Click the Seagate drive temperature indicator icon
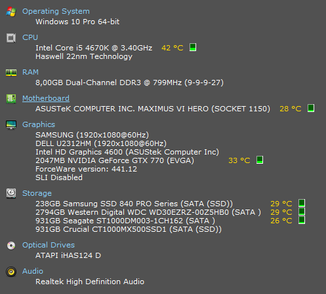This screenshot has height=294, width=326. point(302,220)
